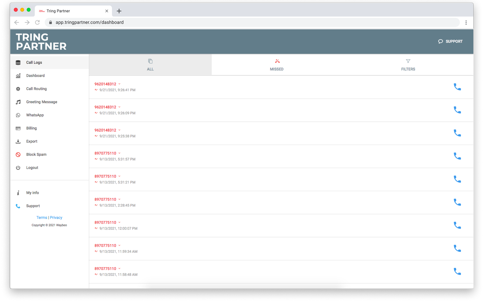Screen dimensions: 483x306
Task: Click the Call Routing gear icon
Action: coord(18,89)
